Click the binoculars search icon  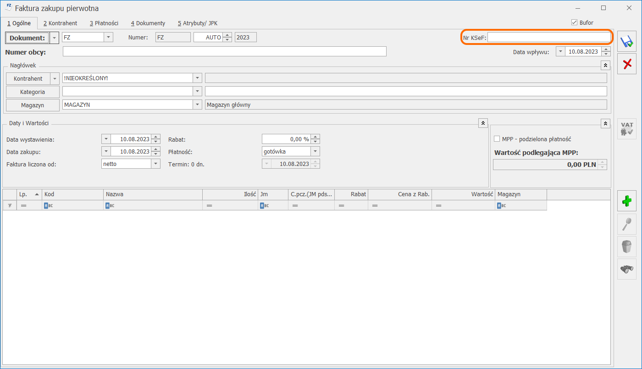tap(627, 269)
